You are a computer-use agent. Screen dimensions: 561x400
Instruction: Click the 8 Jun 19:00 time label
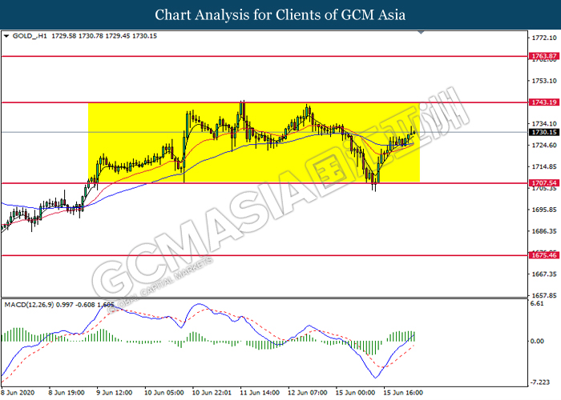point(67,393)
